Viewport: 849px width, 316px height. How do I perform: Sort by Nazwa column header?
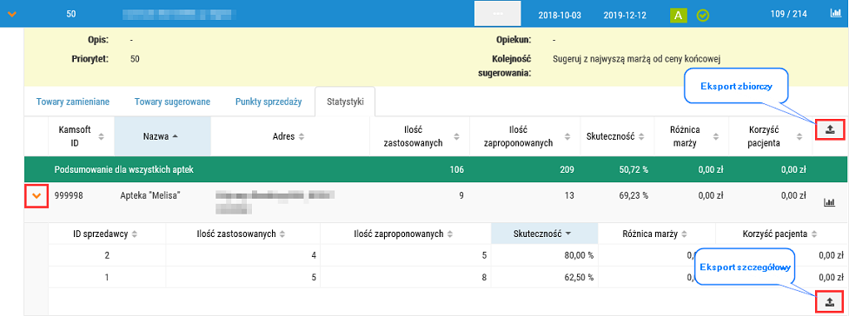click(163, 136)
